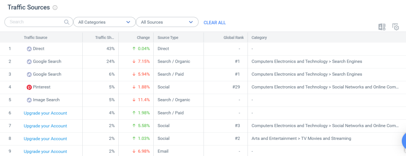Screen dimensions: 406x156
Task: Open Upgrade your Account link in row 8
Action: (45, 139)
